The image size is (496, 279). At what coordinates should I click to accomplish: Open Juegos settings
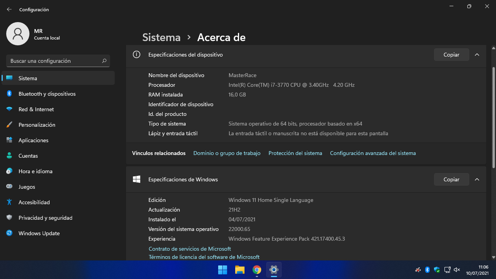[28, 187]
